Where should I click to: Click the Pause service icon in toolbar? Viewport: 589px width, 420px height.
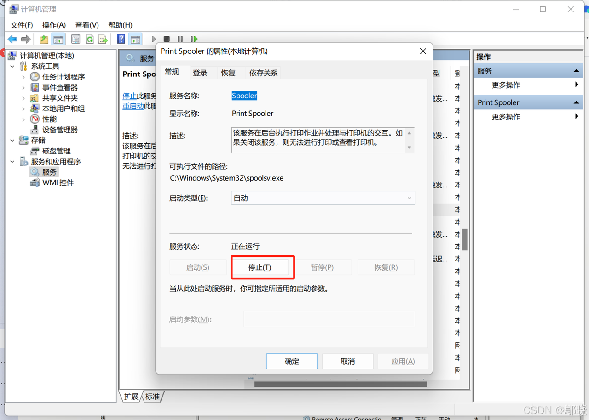(180, 40)
